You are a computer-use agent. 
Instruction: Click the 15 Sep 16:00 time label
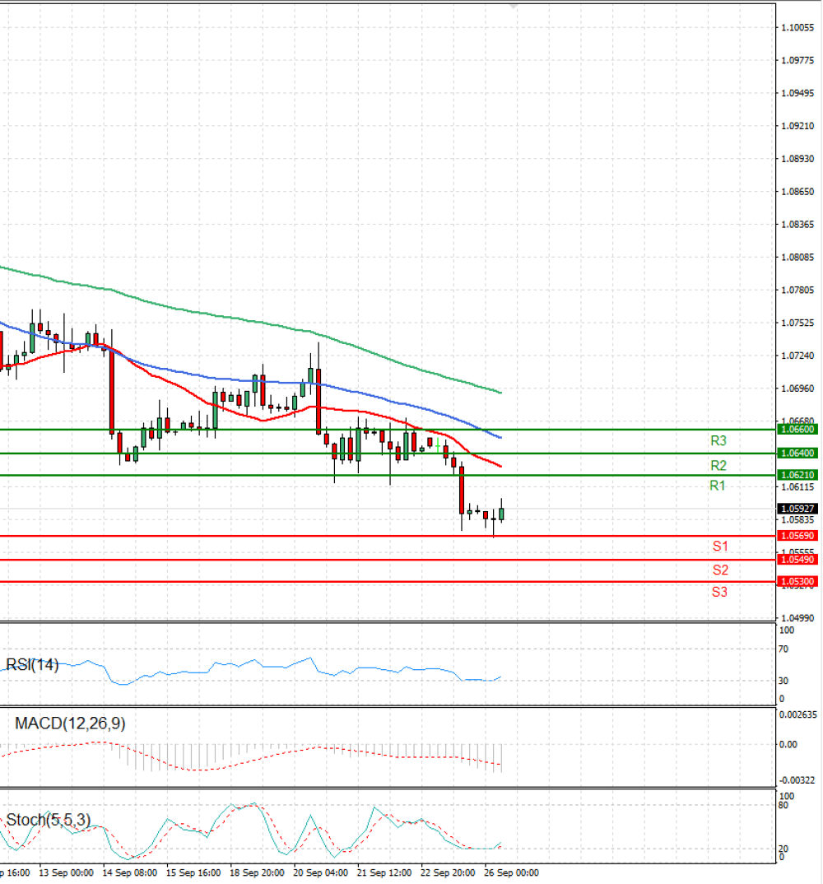click(x=193, y=872)
